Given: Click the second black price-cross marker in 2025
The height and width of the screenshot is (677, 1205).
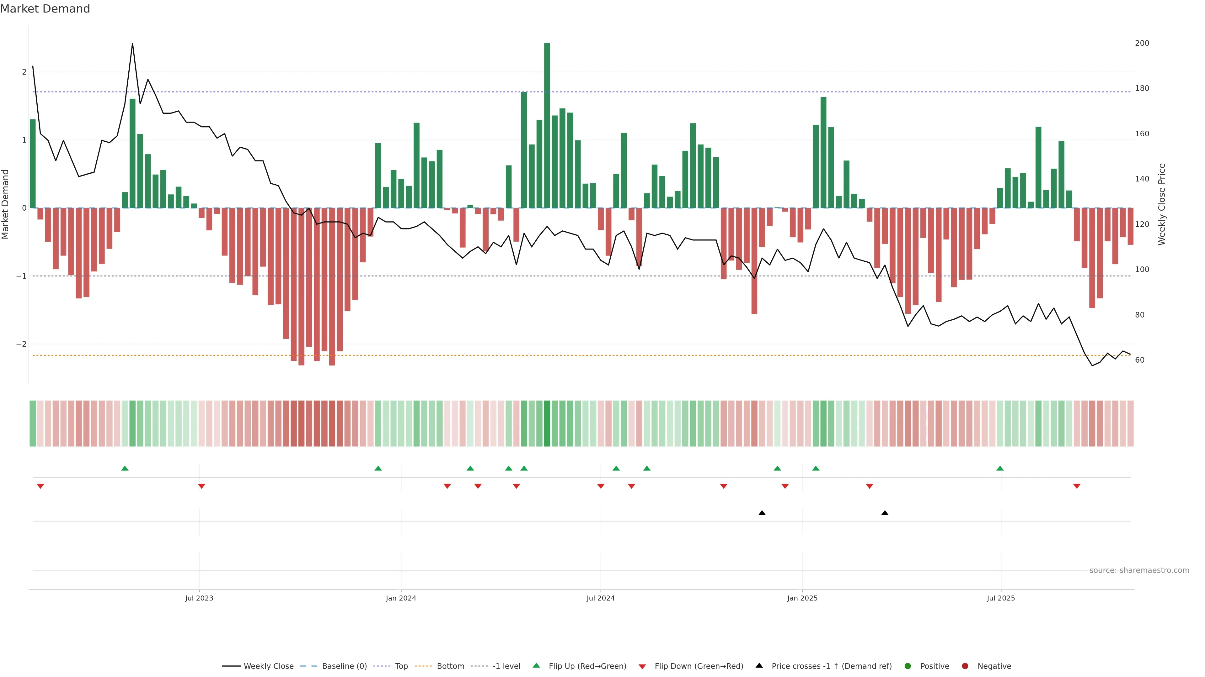Looking at the screenshot, I should [x=885, y=513].
